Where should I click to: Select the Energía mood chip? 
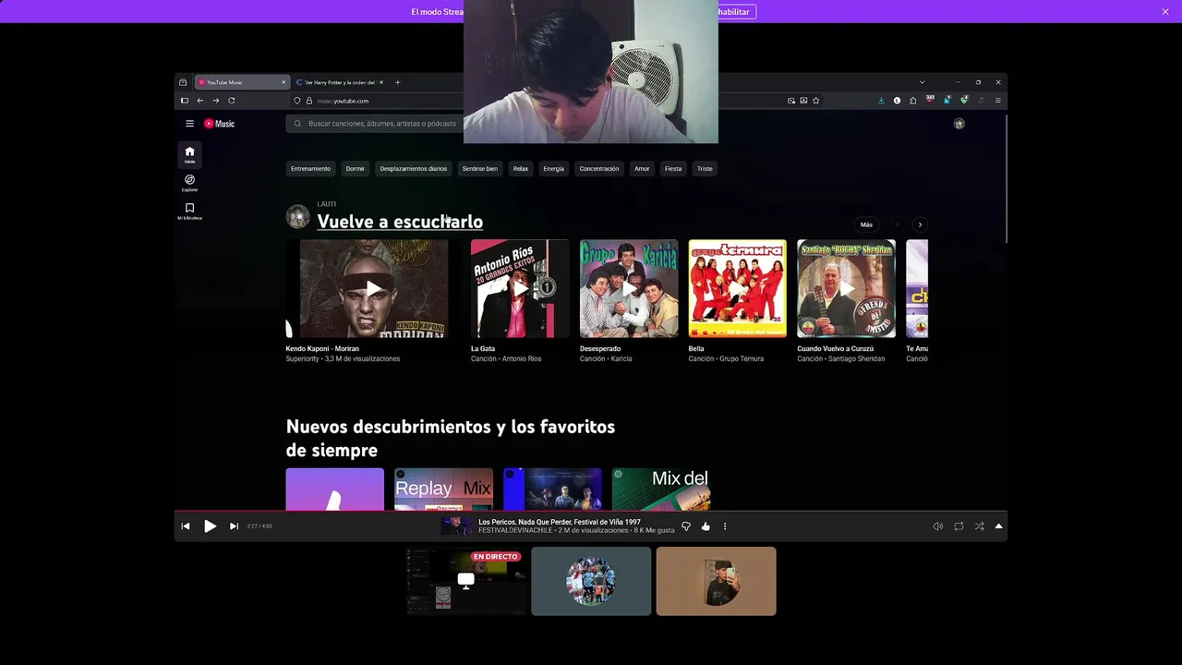(x=554, y=169)
